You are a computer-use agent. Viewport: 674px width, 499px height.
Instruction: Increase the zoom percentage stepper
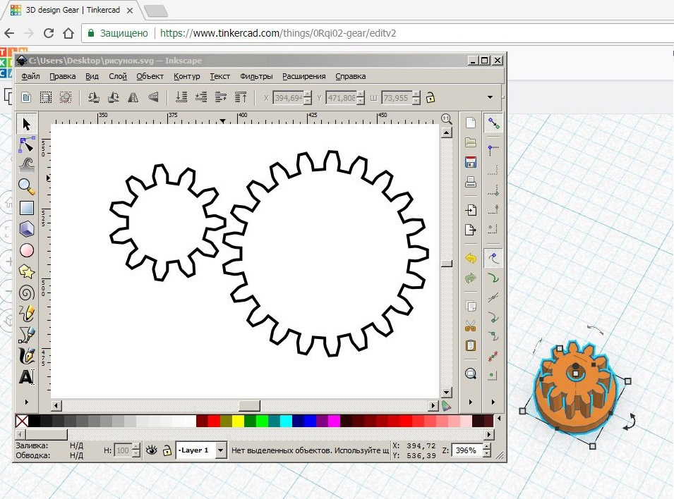486,447
